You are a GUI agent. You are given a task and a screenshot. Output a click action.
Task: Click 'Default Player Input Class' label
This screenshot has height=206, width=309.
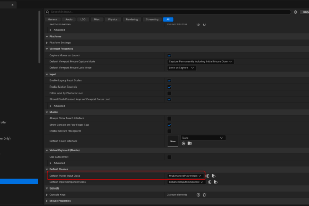[65, 176]
